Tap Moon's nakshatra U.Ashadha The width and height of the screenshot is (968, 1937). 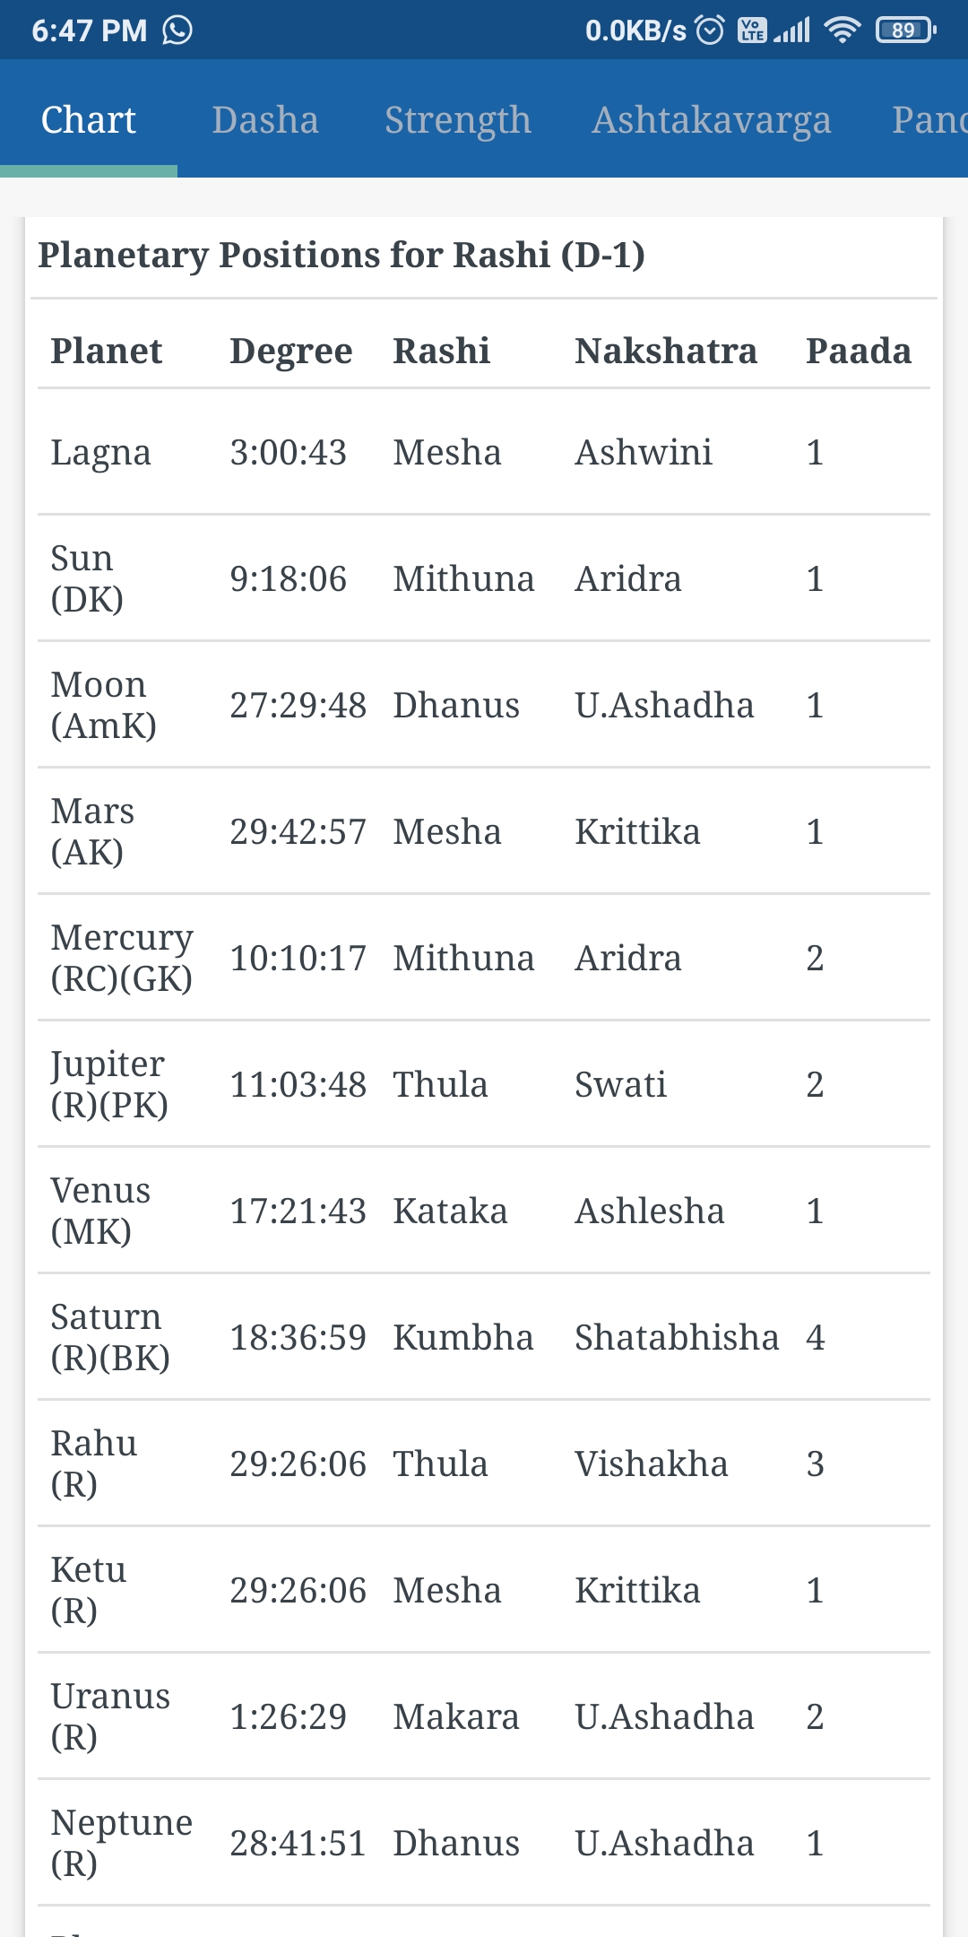pos(664,706)
